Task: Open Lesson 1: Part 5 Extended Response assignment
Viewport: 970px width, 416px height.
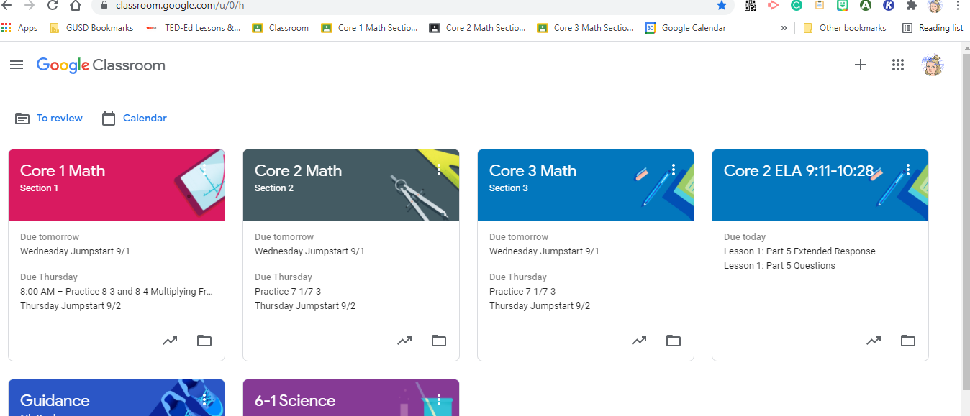Action: [x=799, y=251]
